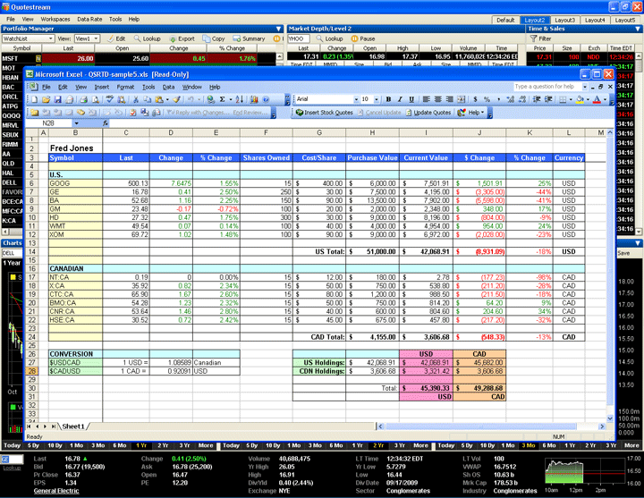Click the General Electric company link
The image size is (644, 498).
coord(58,492)
